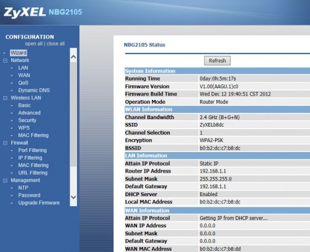Select 'Getting IP from DHCP server...' text

pyautogui.click(x=234, y=218)
